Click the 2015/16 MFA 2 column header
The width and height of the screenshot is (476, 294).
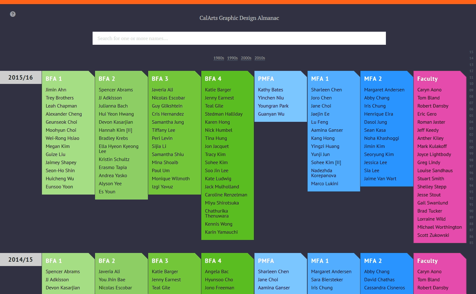pos(373,79)
